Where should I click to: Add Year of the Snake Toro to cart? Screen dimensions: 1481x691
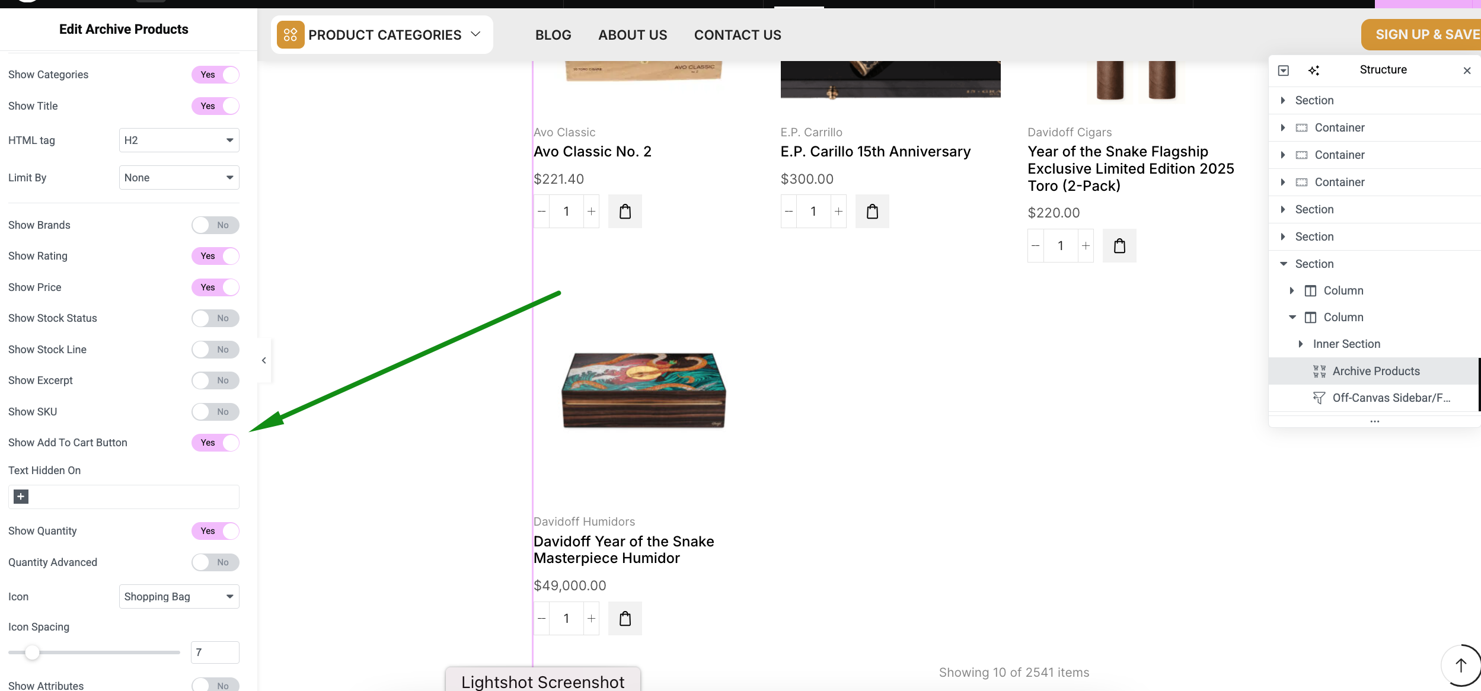(1119, 246)
